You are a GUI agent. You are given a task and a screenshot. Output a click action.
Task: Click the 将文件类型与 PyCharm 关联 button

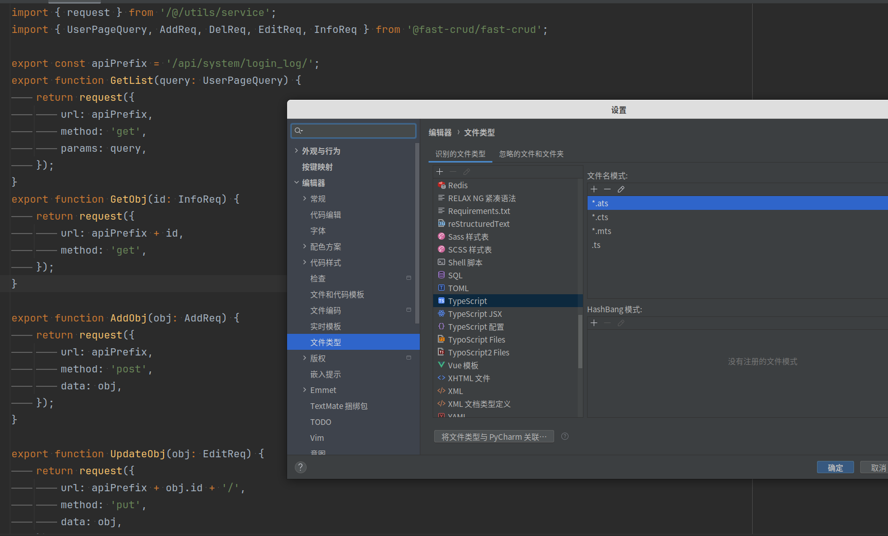pos(493,436)
